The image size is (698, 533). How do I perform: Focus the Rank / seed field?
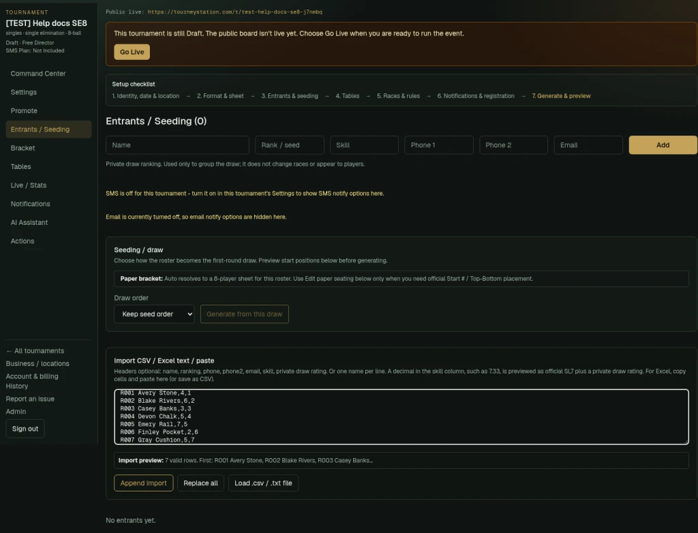pyautogui.click(x=289, y=145)
